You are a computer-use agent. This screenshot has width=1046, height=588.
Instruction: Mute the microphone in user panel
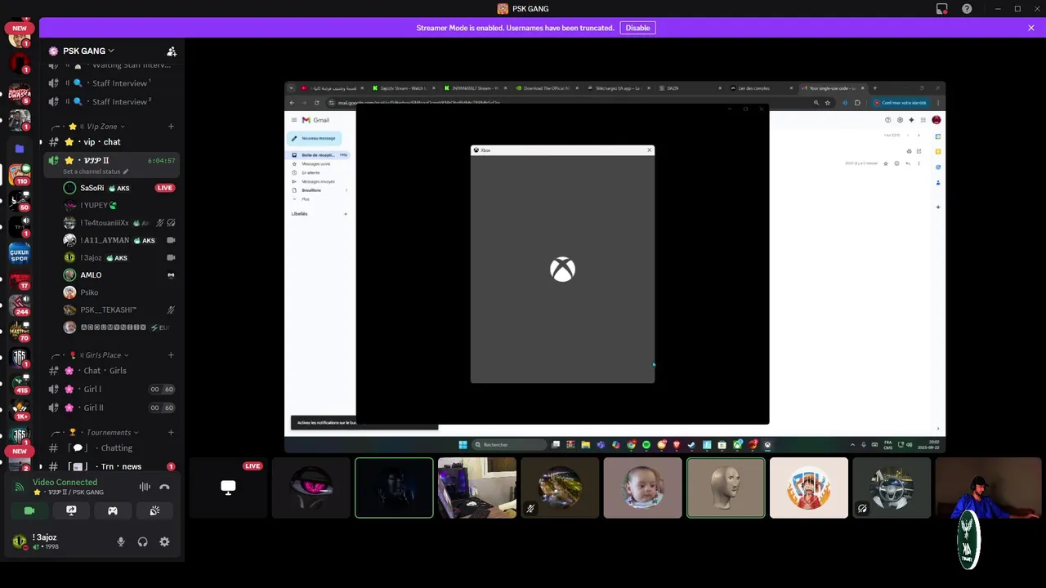click(x=121, y=541)
